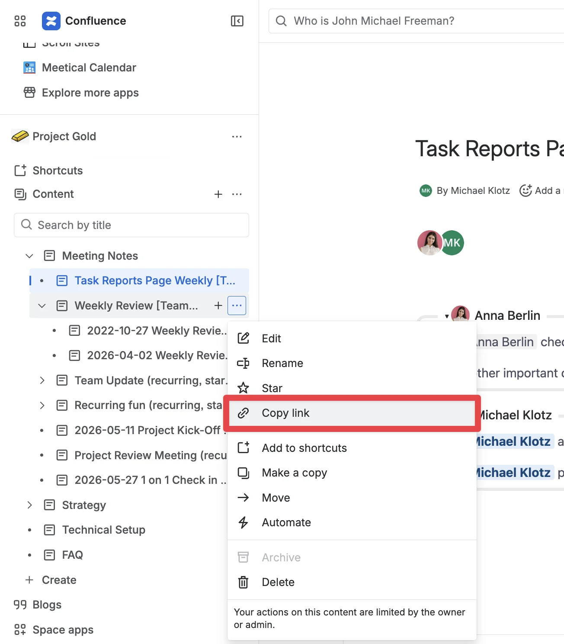Click Anna Berlin's avatar photo in the page

coord(429,243)
